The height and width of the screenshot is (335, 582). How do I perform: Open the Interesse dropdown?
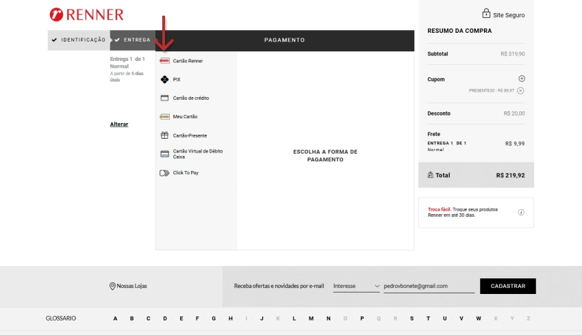356,286
